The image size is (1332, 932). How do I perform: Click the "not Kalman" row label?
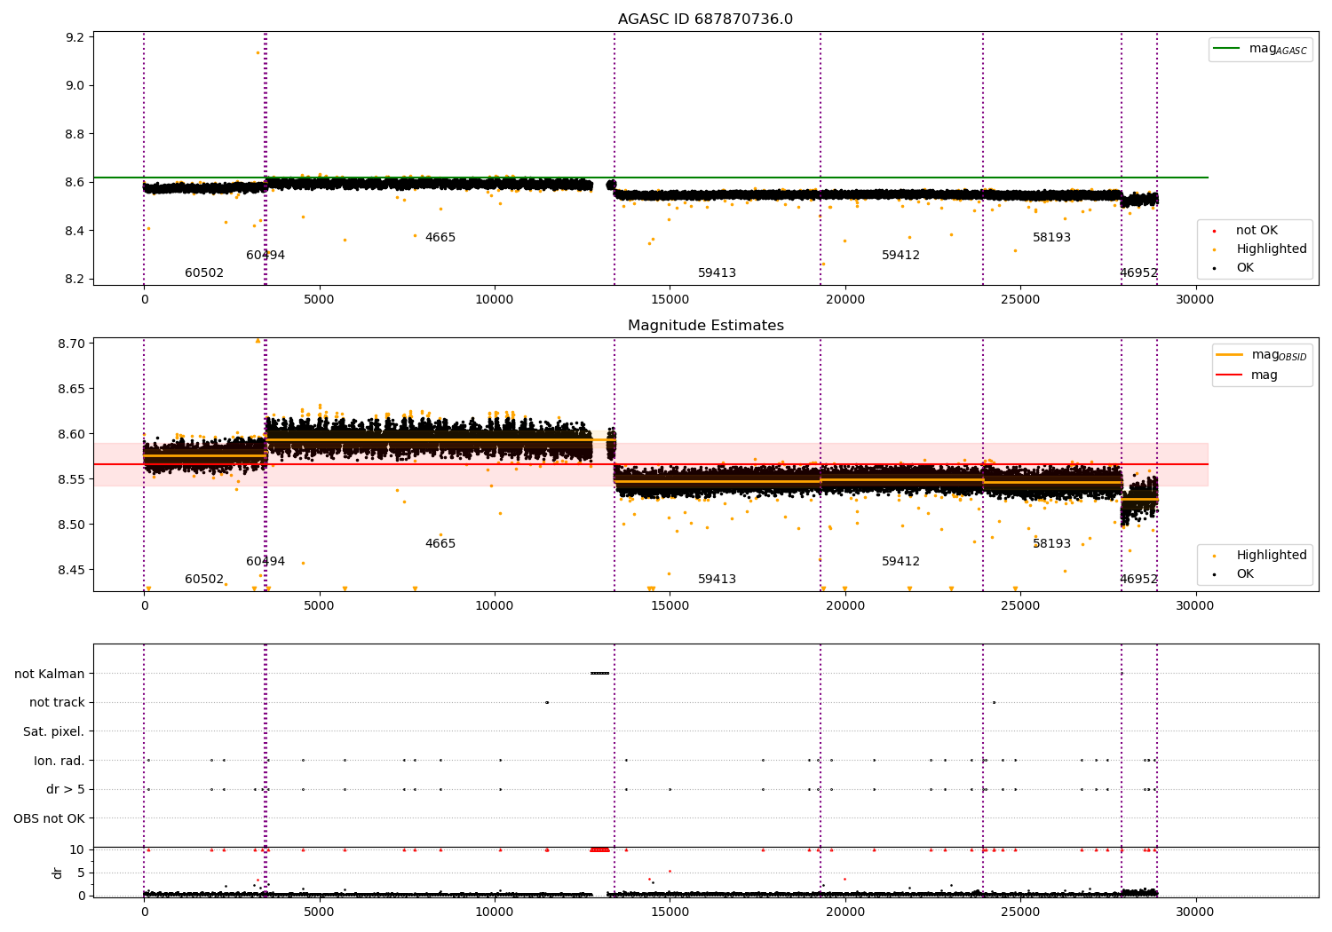click(50, 674)
